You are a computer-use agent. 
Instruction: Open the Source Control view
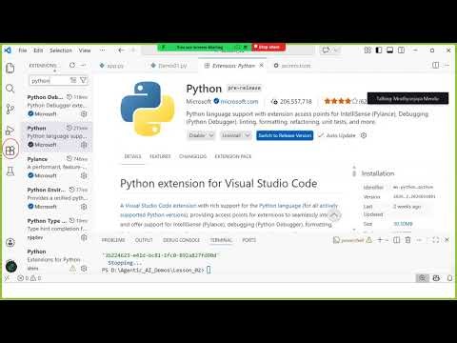click(x=10, y=109)
